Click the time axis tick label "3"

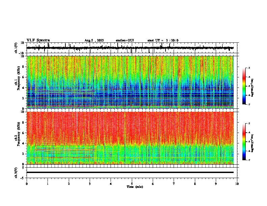(x=90, y=184)
